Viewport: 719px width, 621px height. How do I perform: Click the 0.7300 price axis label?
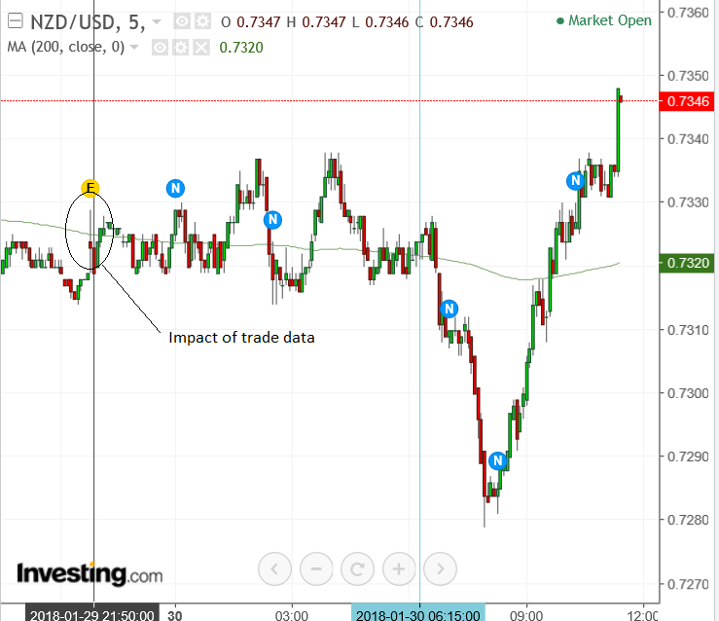[x=688, y=393]
